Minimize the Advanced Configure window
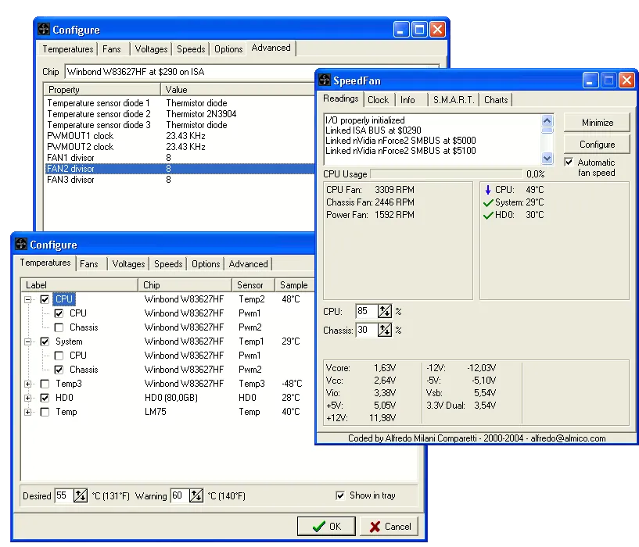 [x=401, y=30]
